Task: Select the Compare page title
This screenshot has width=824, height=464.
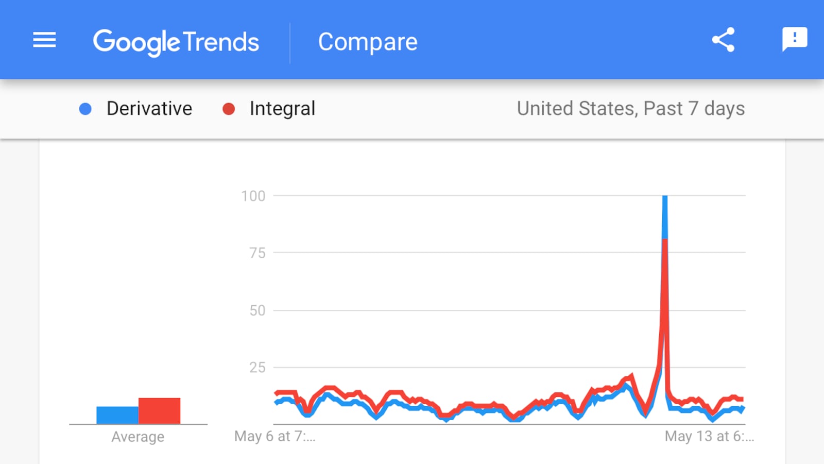Action: point(368,42)
